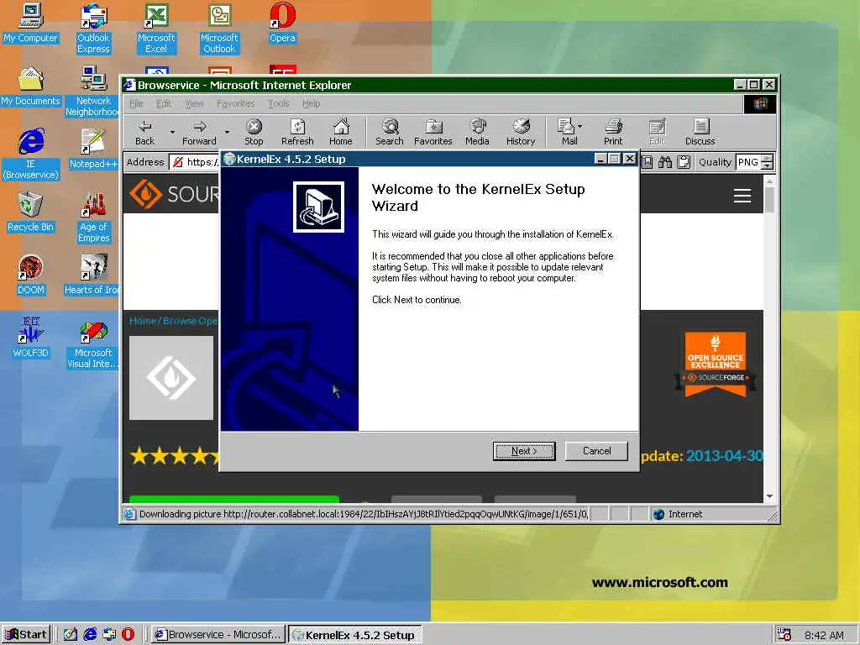Image resolution: width=860 pixels, height=645 pixels.
Task: Open the Mail button dropdown arrow
Action: click(580, 126)
